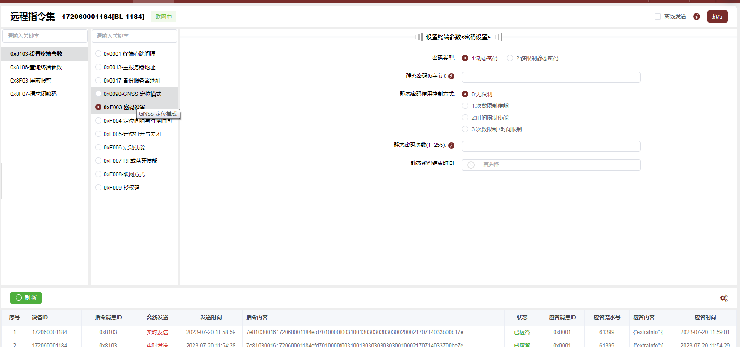The height and width of the screenshot is (347, 740).
Task: Open 0x8F07-请求闭锁码 command
Action: tap(34, 94)
